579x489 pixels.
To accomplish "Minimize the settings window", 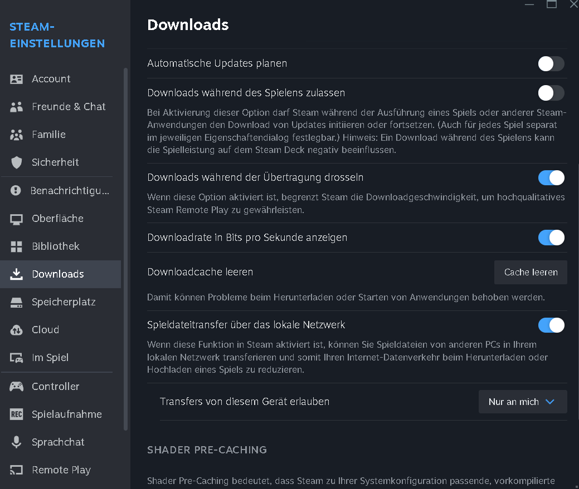I will (529, 4).
